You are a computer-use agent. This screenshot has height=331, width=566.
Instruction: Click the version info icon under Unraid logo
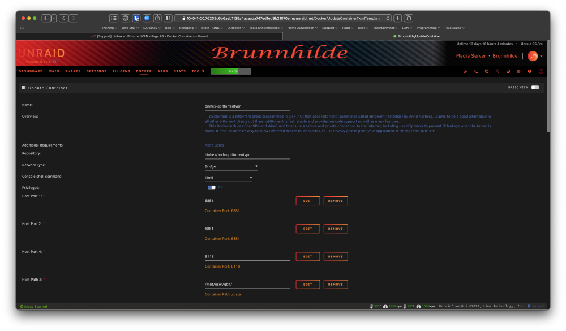54,62
